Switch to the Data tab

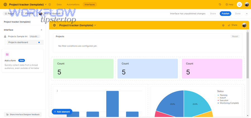pyautogui.click(x=59, y=4)
